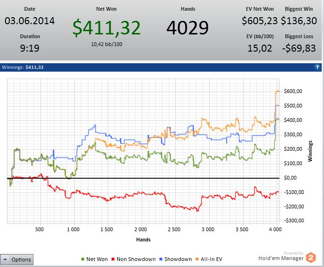Toggle the Non Showdown legend label
Viewport: 324px width, 267px height.
click(136, 259)
